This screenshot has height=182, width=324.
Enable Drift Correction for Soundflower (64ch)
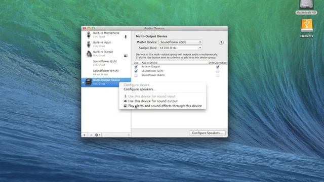tap(217, 75)
